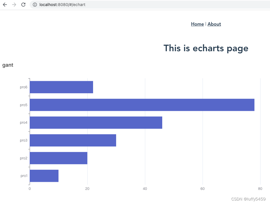Reload the page with refresh icon
Viewport: 270px width, 204px height.
point(23,5)
